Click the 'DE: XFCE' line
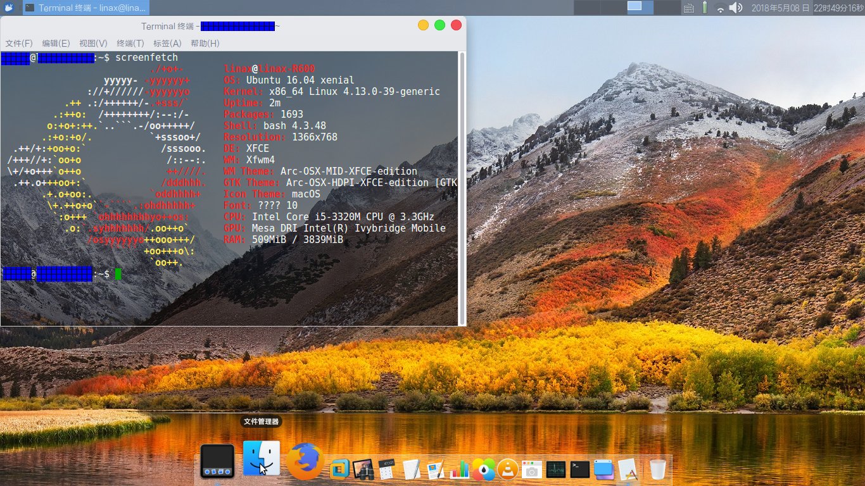 pyautogui.click(x=246, y=149)
